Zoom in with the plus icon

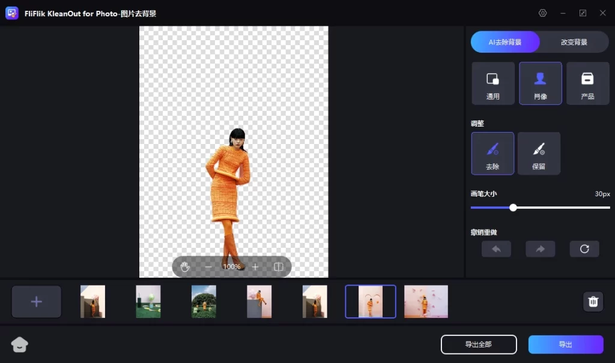(x=255, y=267)
